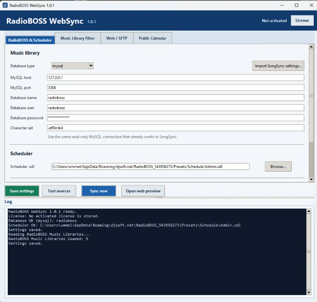Click the splitter grip above the Log
The image size is (317, 302).
(159, 198)
